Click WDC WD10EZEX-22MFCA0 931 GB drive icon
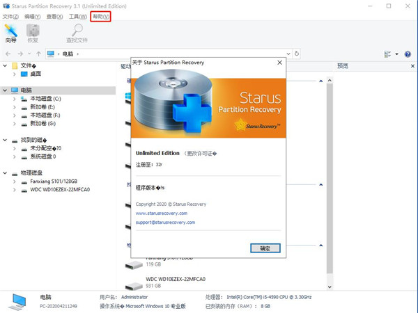Viewport: 418px width, 313px height. [x=134, y=286]
